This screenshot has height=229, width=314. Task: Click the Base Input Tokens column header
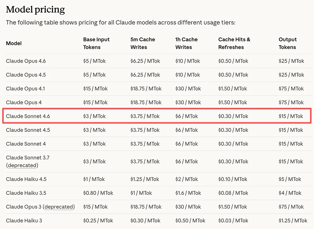pyautogui.click(x=96, y=43)
